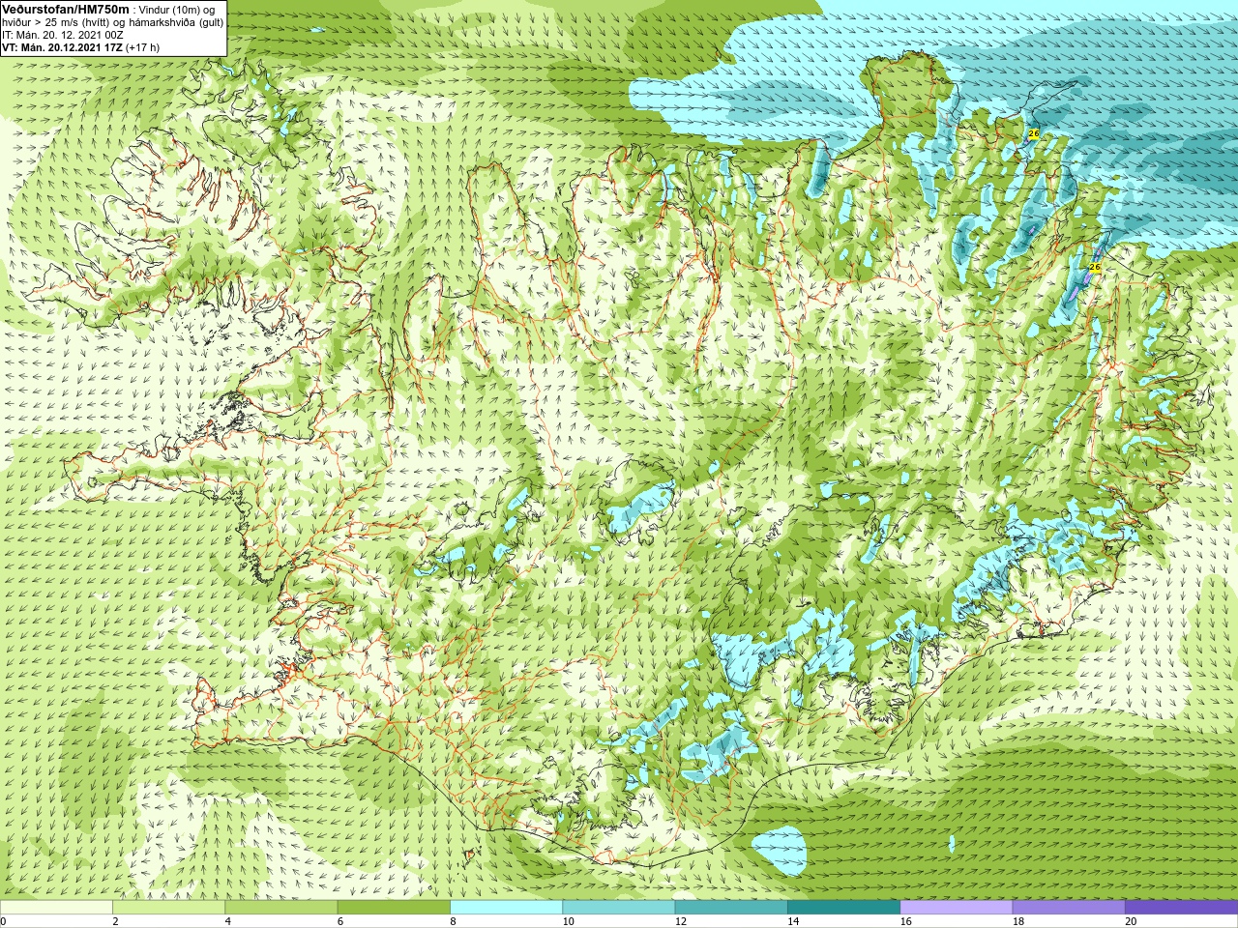Viewport: 1238px width, 928px height.
Task: Click the 12–14 m/s teal scale swatch
Action: tap(731, 908)
